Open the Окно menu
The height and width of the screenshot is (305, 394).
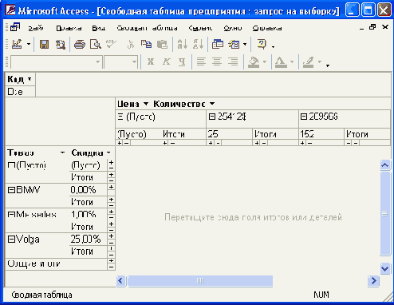click(x=233, y=28)
